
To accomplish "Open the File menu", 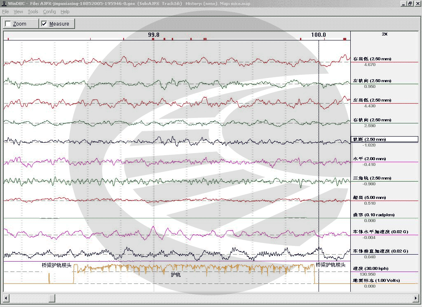I will pyautogui.click(x=5, y=12).
